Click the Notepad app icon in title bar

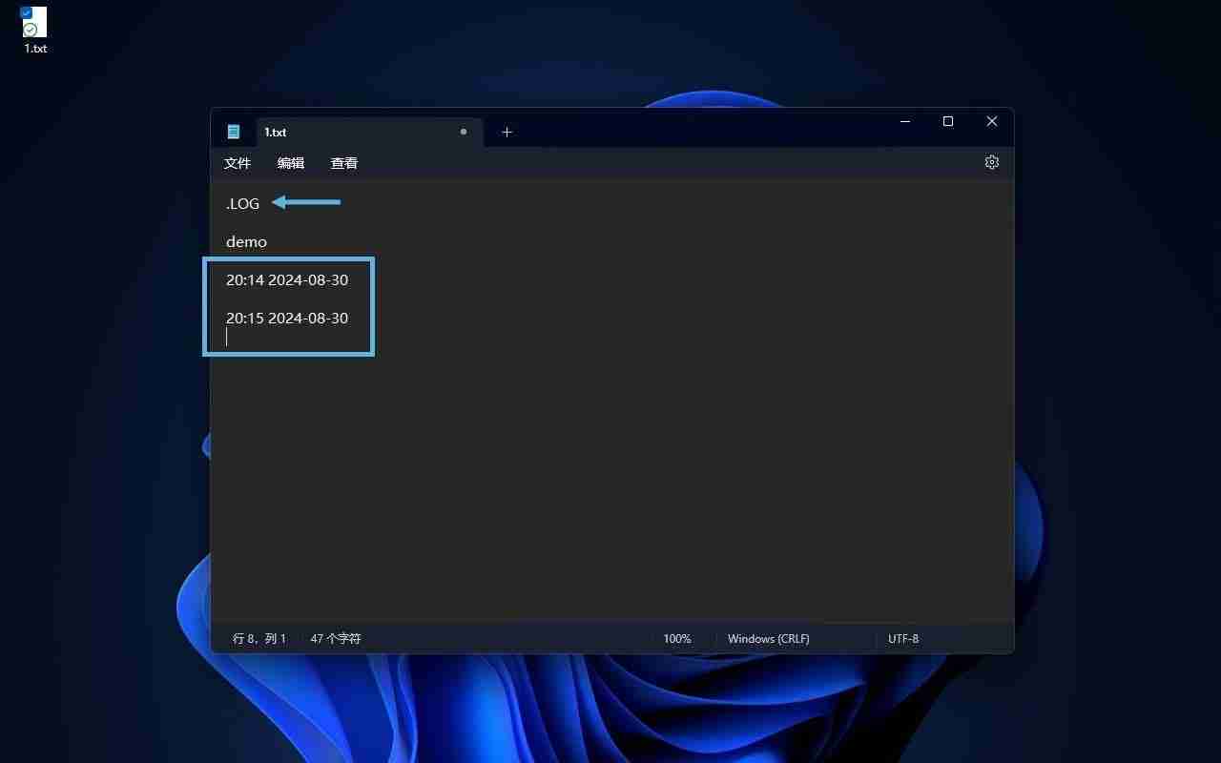[x=234, y=132]
